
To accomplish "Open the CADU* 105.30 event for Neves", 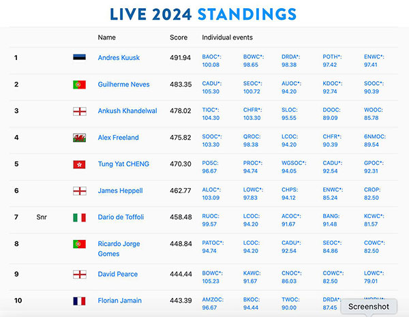I will [211, 87].
